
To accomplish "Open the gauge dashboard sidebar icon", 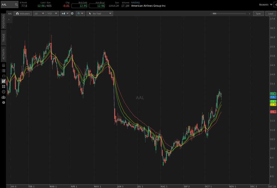I will point(4,92).
